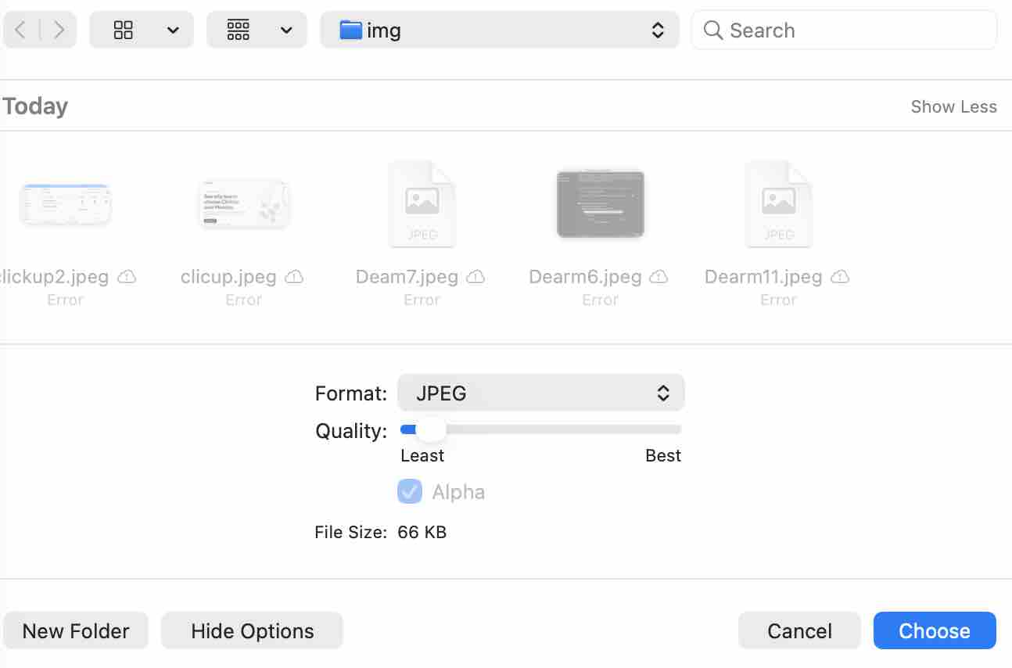Click the Hide Options button
Screen dimensions: 1012x668
coord(252,631)
